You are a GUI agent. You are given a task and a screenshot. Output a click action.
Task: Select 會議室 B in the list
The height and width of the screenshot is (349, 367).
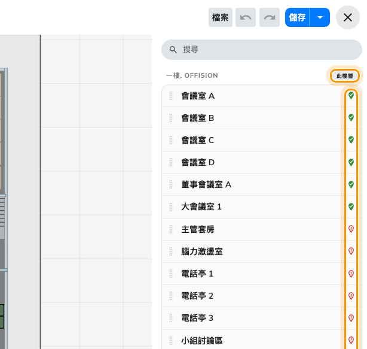pos(262,118)
